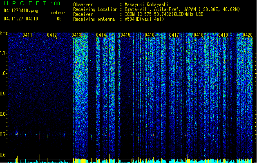
Task: Click the 0.8 frequency axis tick
Action: coord(3,114)
